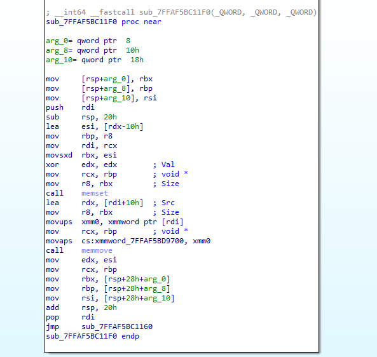Click 'mov rsi, [rsp+28h+arg_10]' instruction
Viewport: 377px width, 357px height.
click(111, 298)
